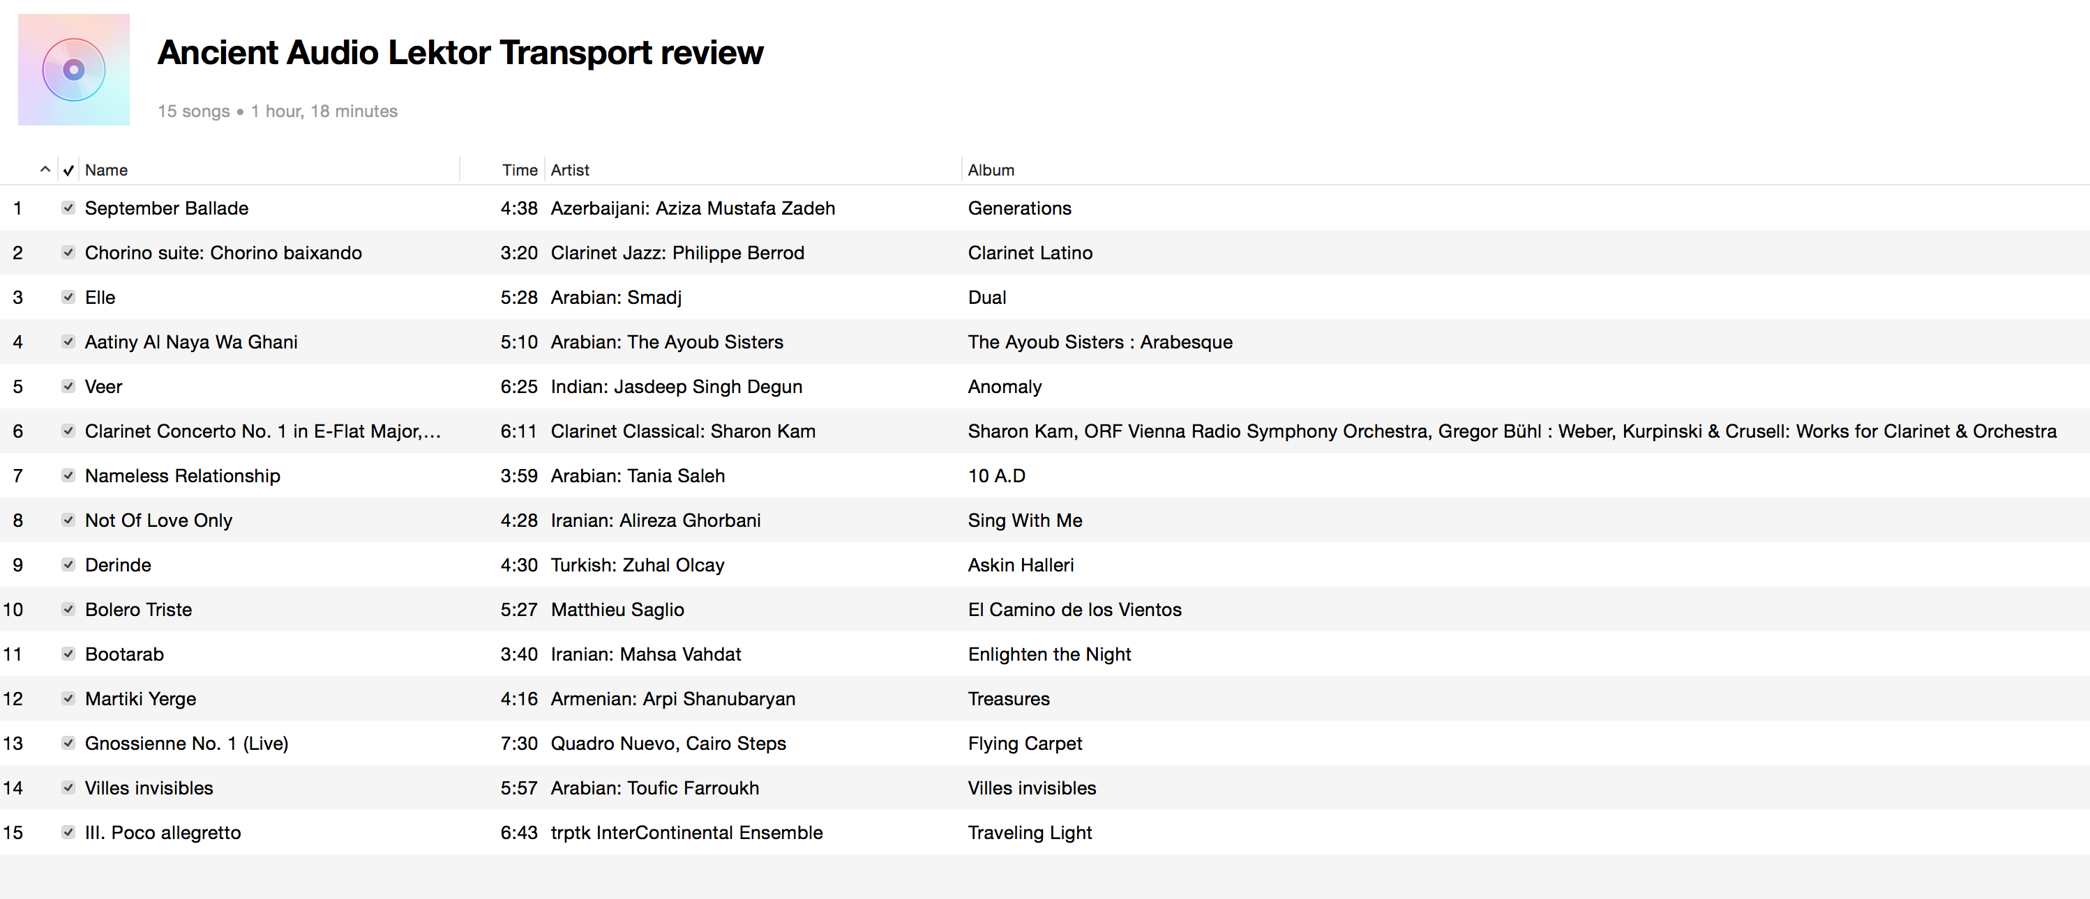The width and height of the screenshot is (2090, 899).
Task: Select the Gnossienne No. 1 (Live) song
Action: (187, 744)
